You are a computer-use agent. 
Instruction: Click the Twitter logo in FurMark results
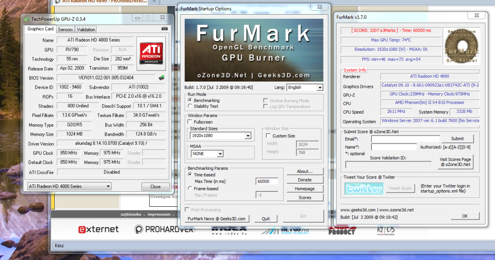coord(364,188)
